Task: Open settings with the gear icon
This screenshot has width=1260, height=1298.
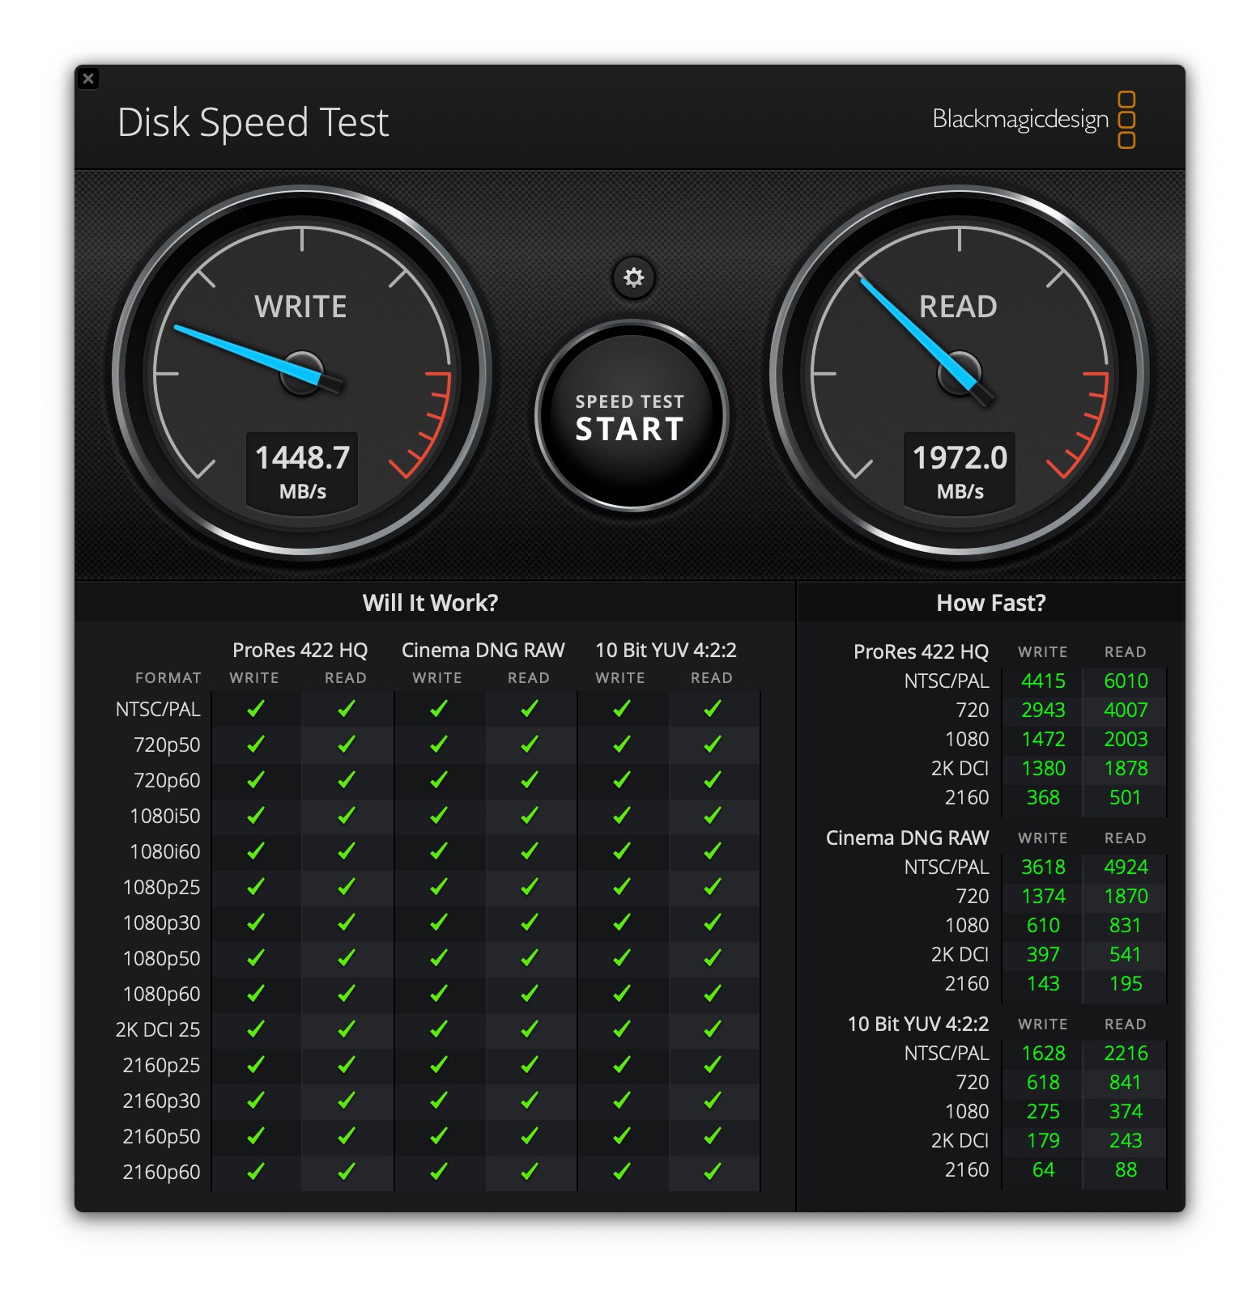Action: pyautogui.click(x=633, y=278)
